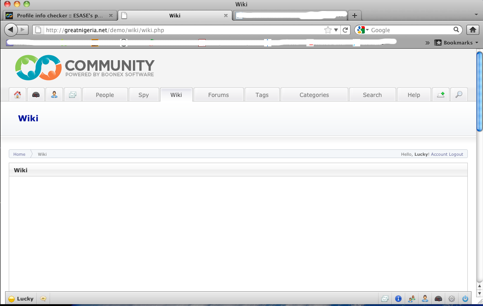
Task: Open the friends icon in bottom bar
Action: [x=412, y=299]
